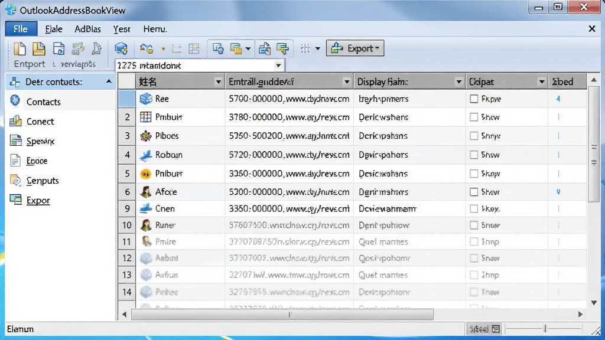Open the Yesr menu
This screenshot has width=605, height=340.
pos(122,29)
